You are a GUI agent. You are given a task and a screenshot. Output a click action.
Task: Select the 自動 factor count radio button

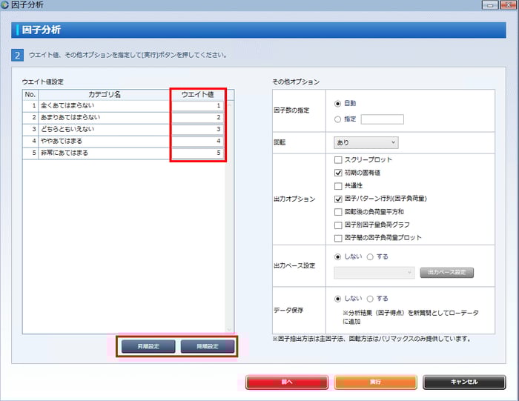point(337,104)
